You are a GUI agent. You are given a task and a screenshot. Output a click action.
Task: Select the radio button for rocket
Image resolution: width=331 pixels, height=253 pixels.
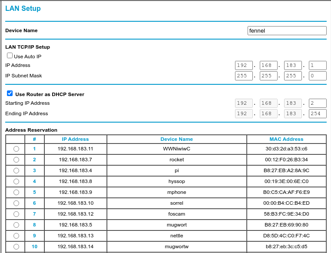(16, 160)
